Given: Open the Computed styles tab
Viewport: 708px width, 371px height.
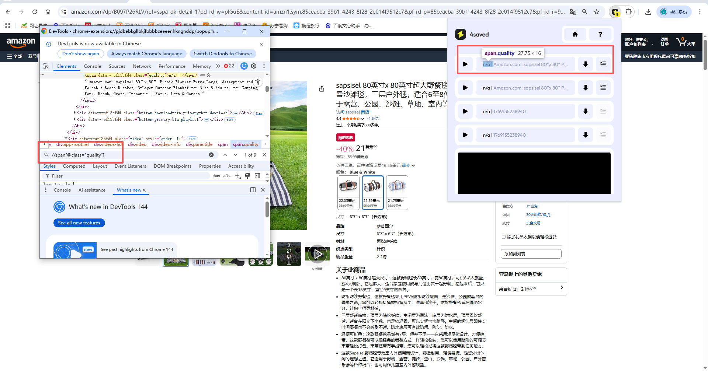Looking at the screenshot, I should click(x=74, y=166).
